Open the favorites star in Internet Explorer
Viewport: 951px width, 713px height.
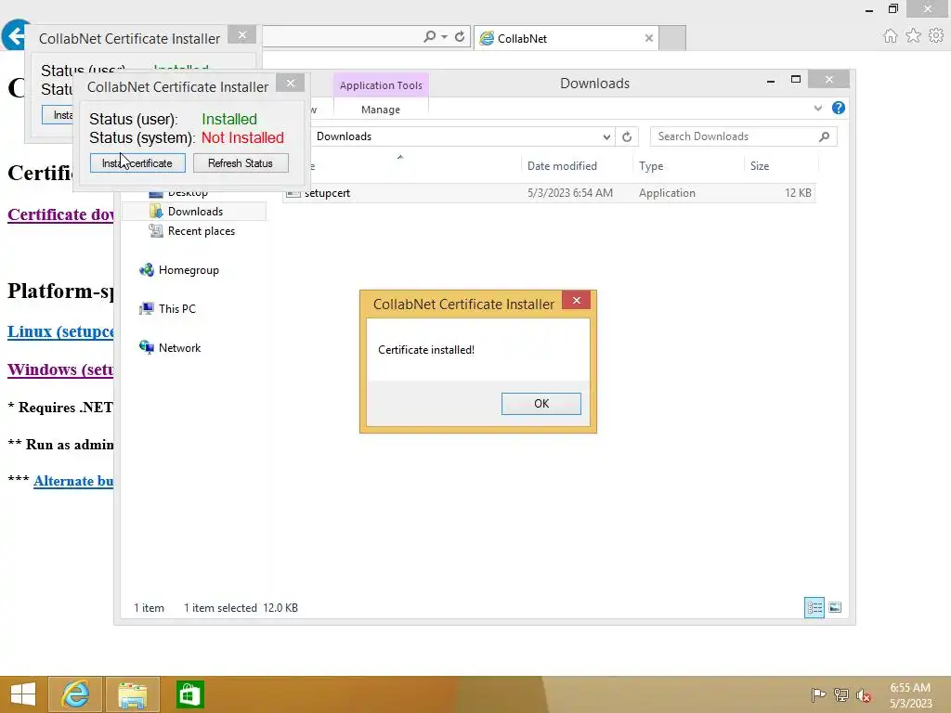[914, 36]
